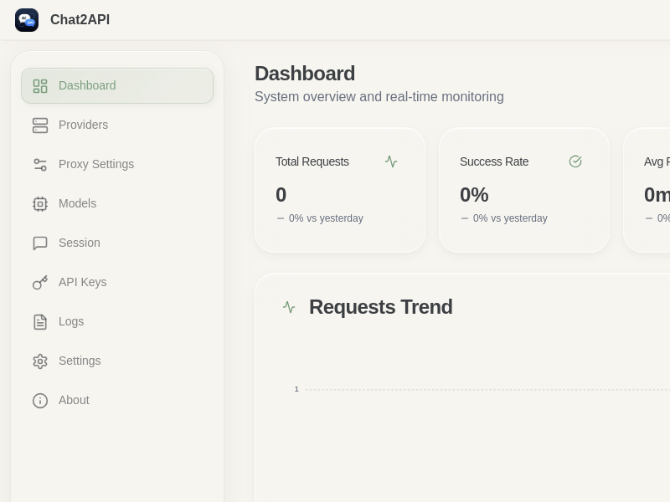Click the Providers server icon
The height and width of the screenshot is (502, 670).
tap(40, 125)
